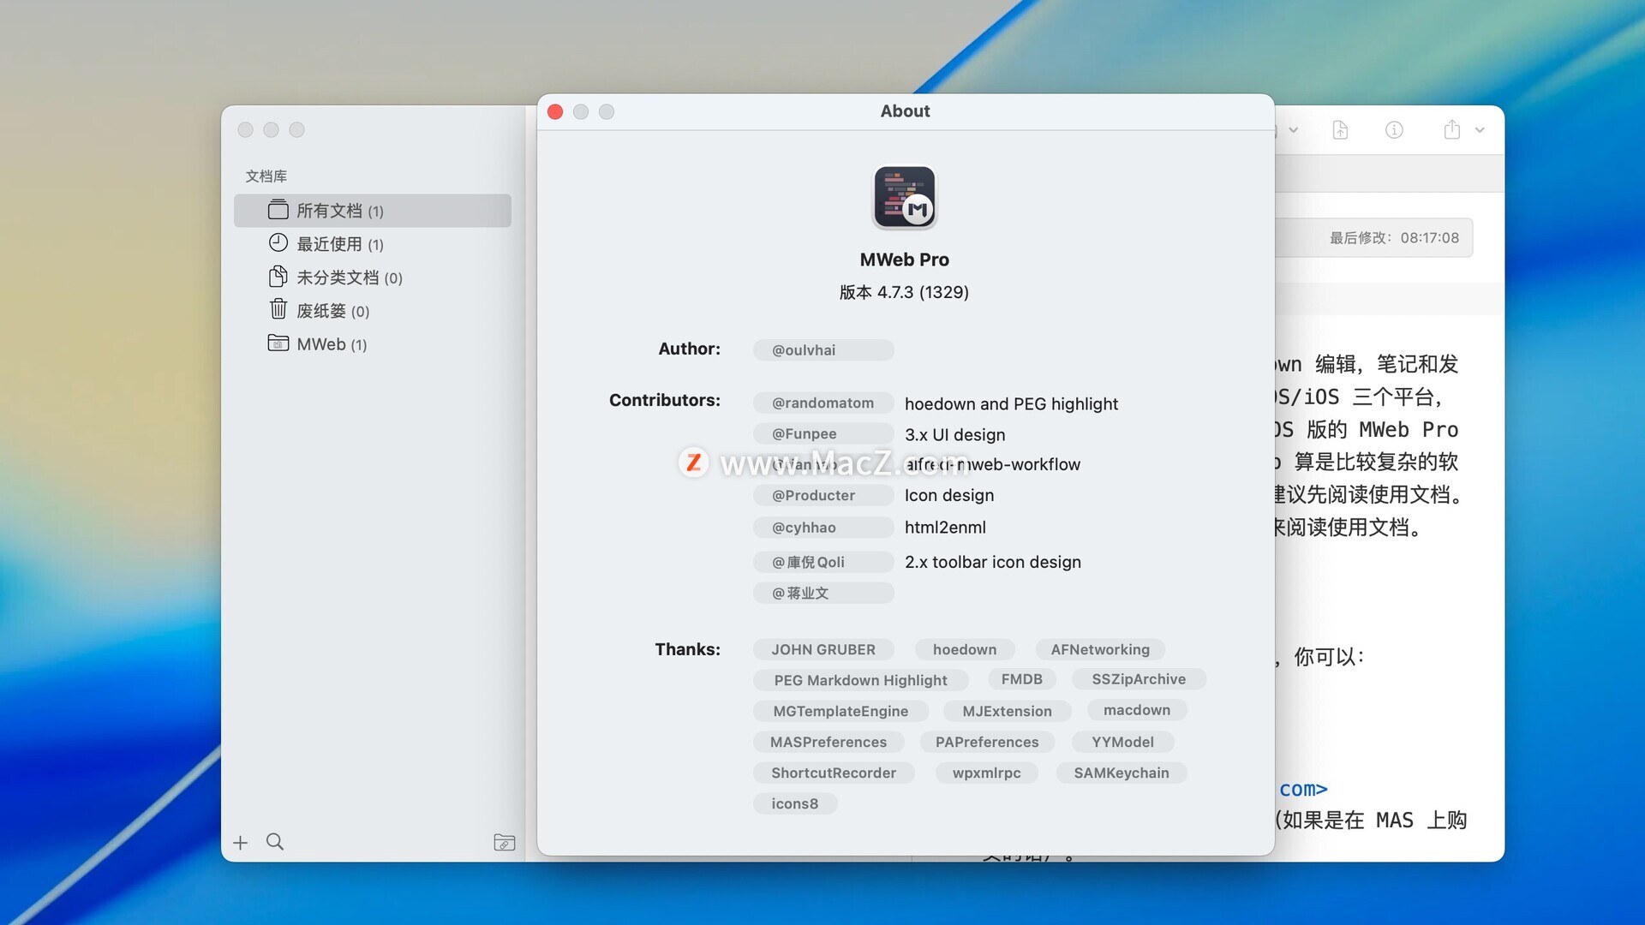Click the 'Icon design' description text
The width and height of the screenshot is (1645, 925).
point(949,495)
